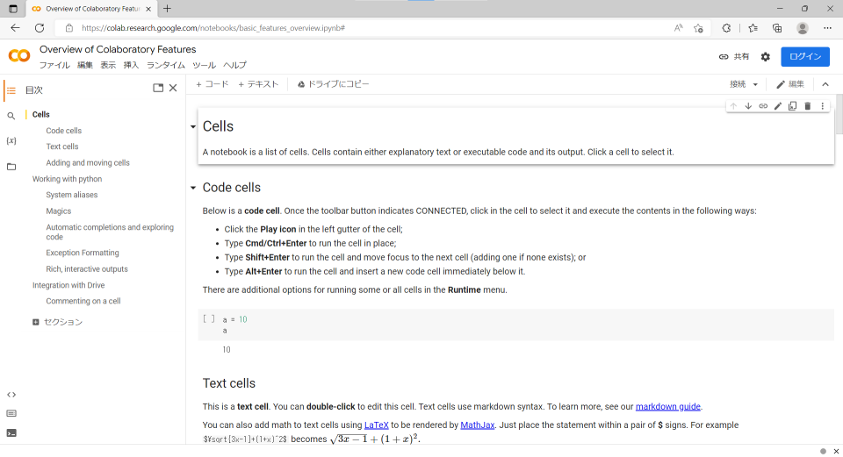Open the markdown guide link
This screenshot has height=457, width=843.
(x=667, y=406)
